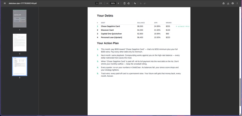Click the undo arrow icon
This screenshot has height=116, width=242.
tap(141, 3)
